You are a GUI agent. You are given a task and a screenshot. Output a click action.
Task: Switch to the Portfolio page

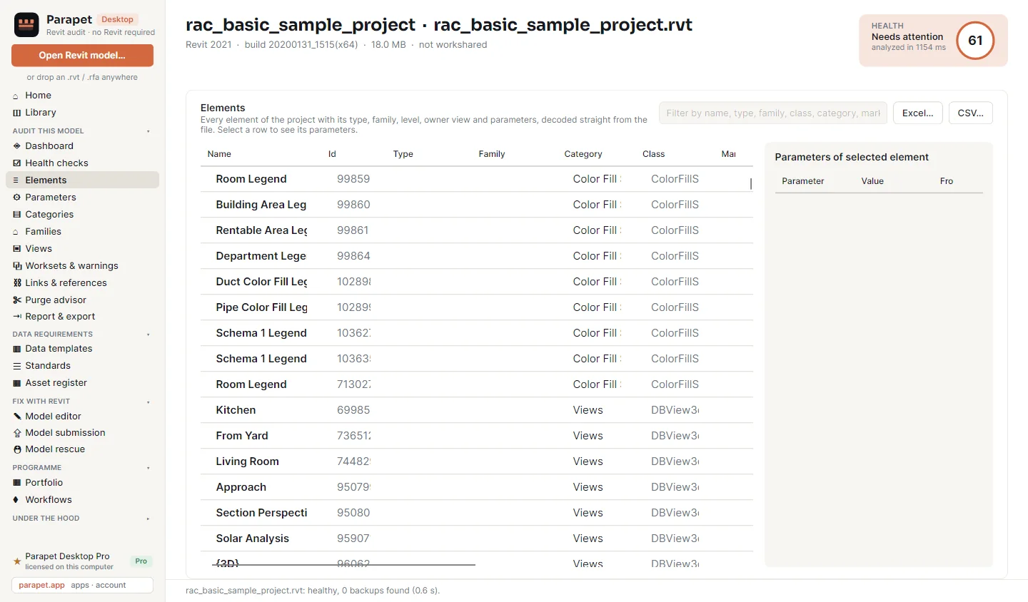click(x=82, y=483)
